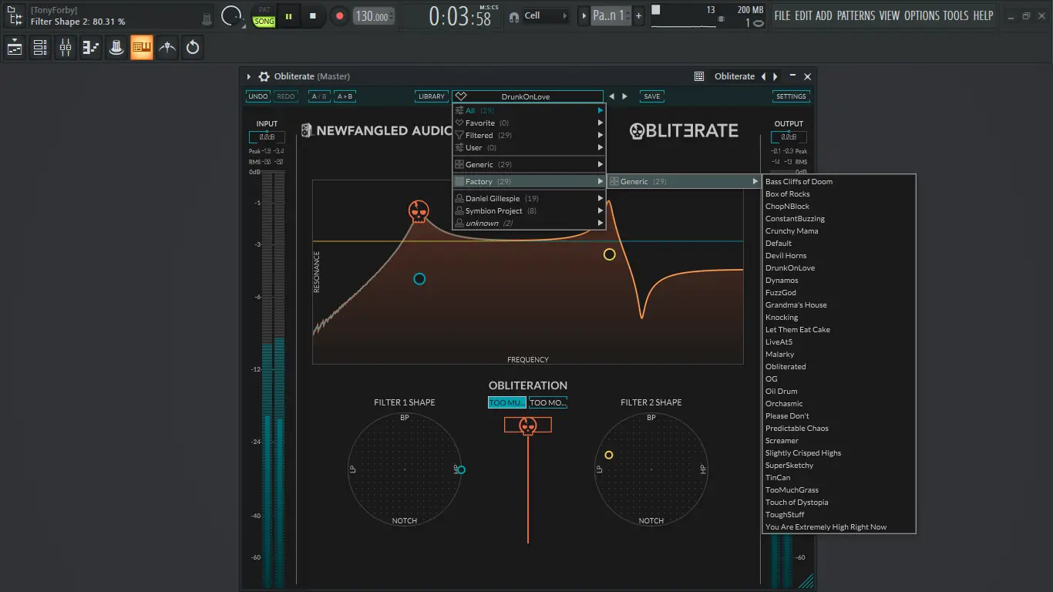Click the Obliterate plugin gear options icon
The width and height of the screenshot is (1053, 592).
(264, 76)
